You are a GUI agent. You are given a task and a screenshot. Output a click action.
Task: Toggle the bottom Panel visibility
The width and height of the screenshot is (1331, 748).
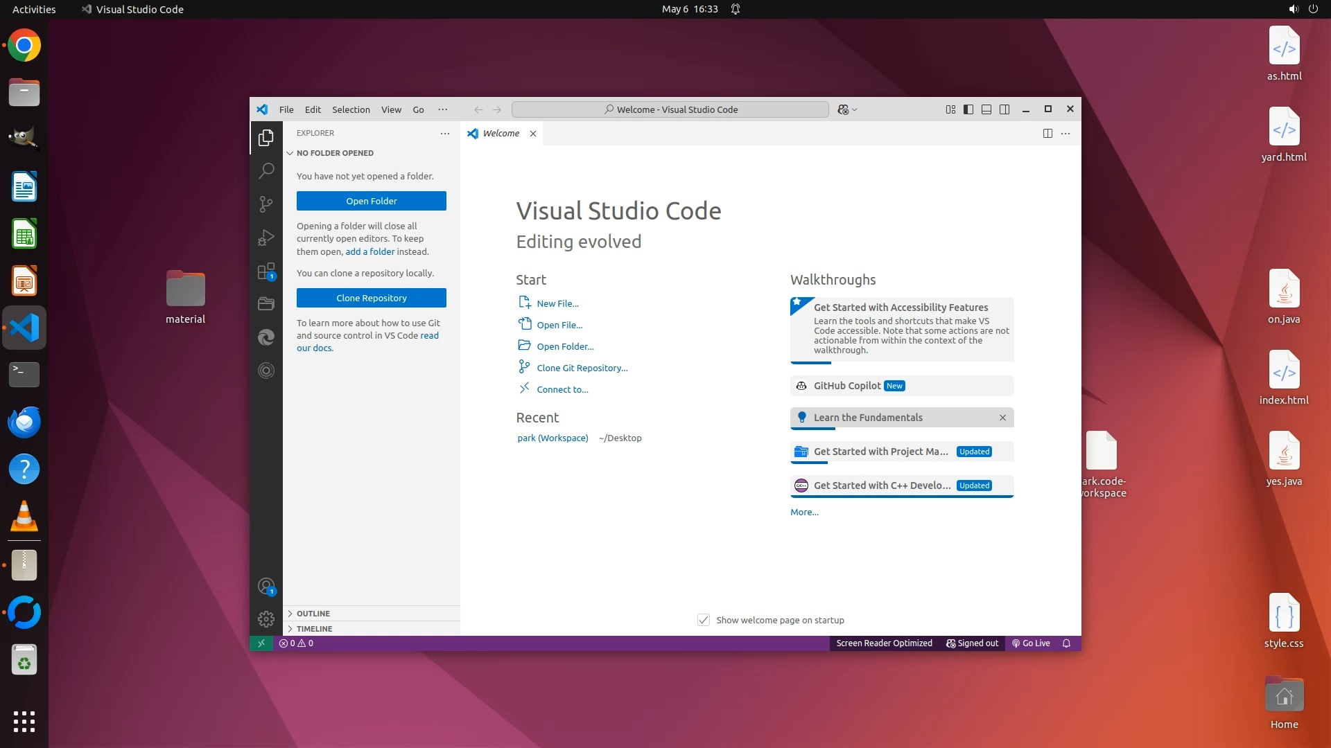tap(986, 109)
